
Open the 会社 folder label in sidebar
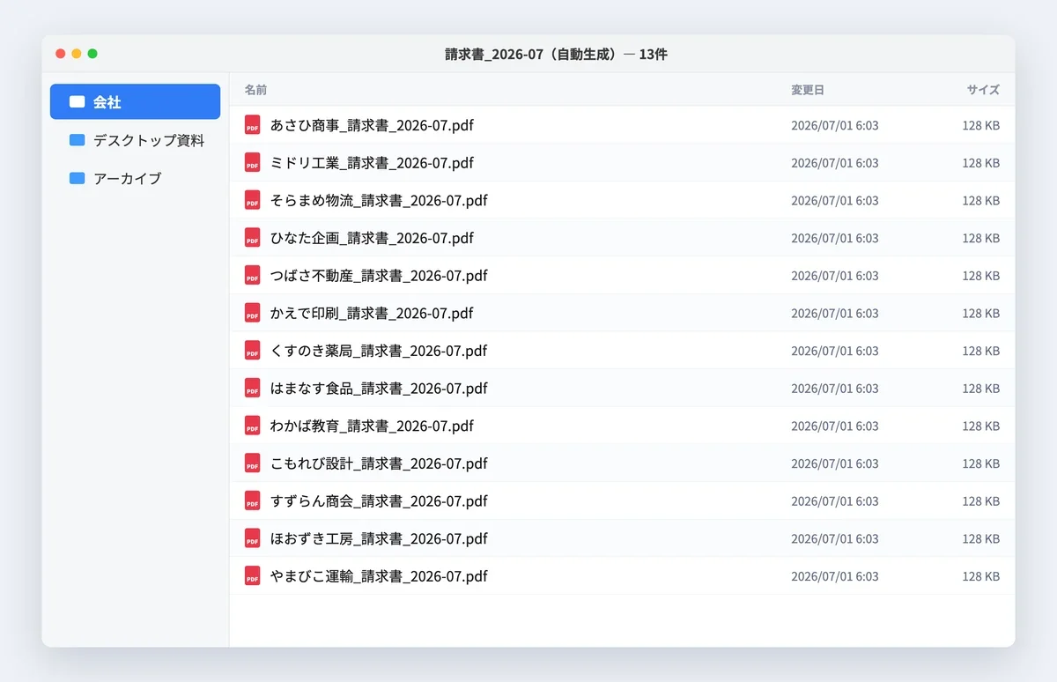[x=107, y=102]
